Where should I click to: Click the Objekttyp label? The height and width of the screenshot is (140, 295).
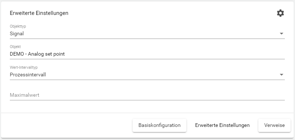pos(18,27)
